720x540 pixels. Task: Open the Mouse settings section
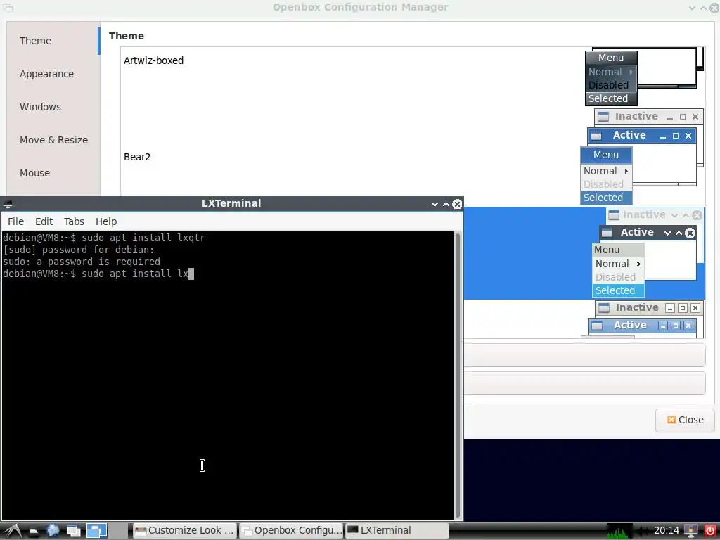point(53,173)
